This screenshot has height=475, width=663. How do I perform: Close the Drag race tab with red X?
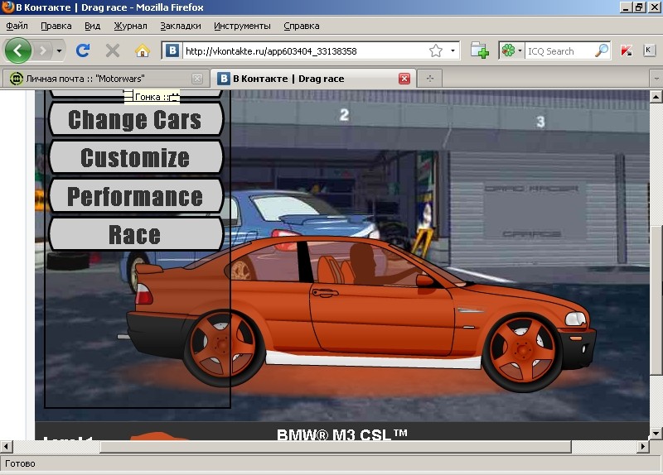point(404,79)
